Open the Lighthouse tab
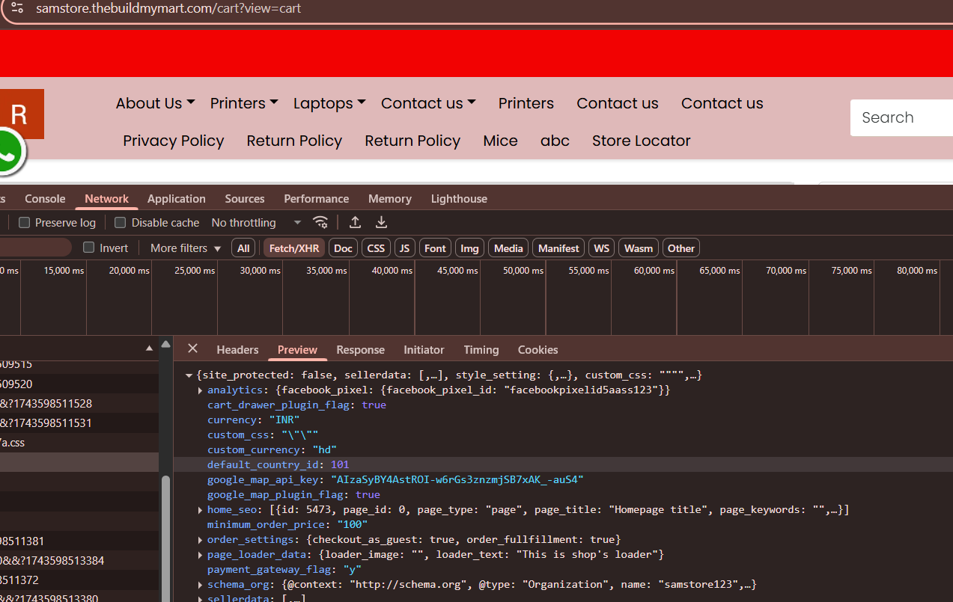 coord(459,198)
